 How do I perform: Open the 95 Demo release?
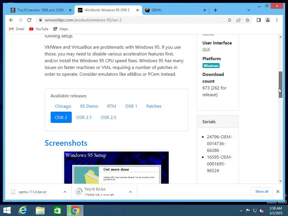pyautogui.click(x=89, y=106)
